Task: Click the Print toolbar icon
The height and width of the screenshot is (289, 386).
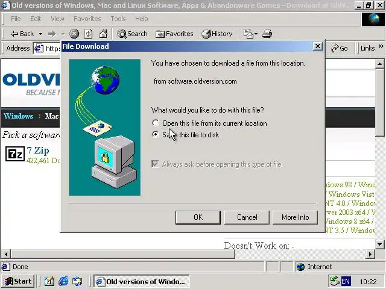Action: [267, 34]
